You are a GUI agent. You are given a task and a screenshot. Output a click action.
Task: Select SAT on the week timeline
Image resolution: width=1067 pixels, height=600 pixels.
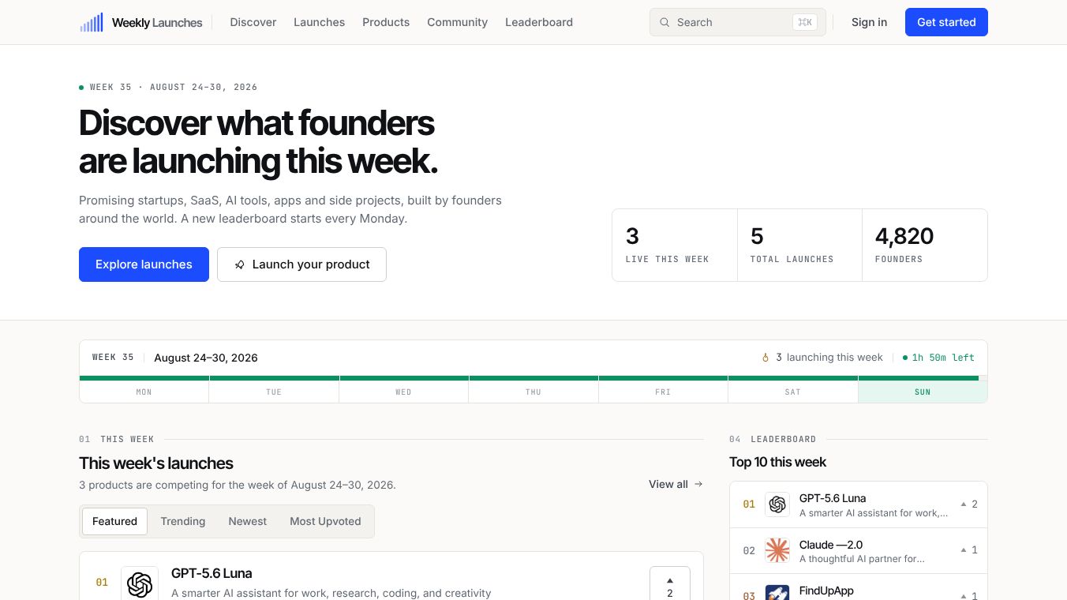click(793, 392)
